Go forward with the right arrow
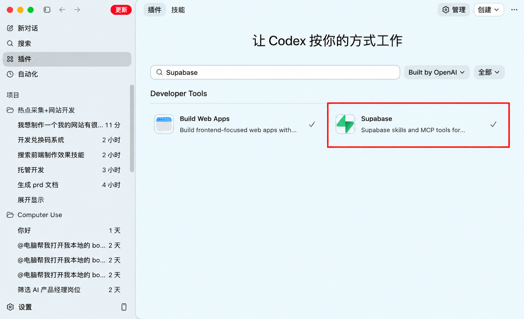This screenshot has width=524, height=319. click(77, 10)
